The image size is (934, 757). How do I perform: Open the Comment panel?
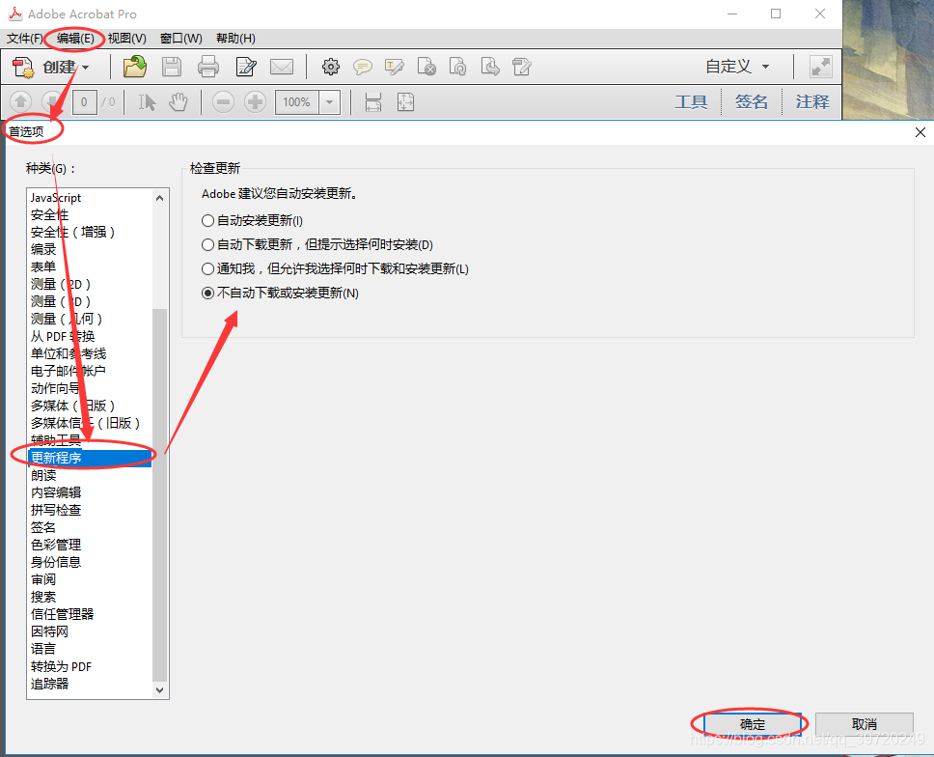click(x=812, y=102)
